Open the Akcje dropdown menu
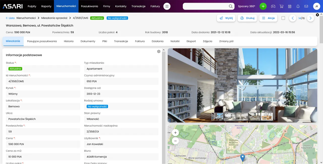Viewport: 323px width, 164px height. [268, 18]
